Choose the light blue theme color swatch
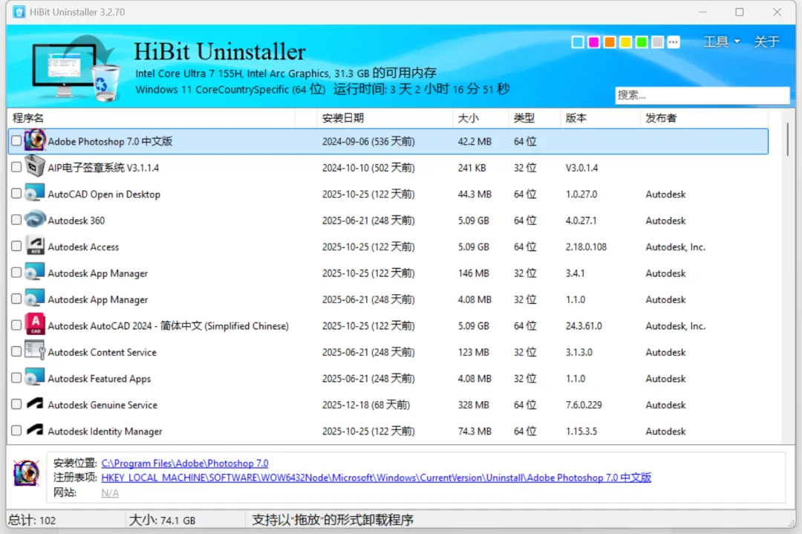 click(x=578, y=42)
